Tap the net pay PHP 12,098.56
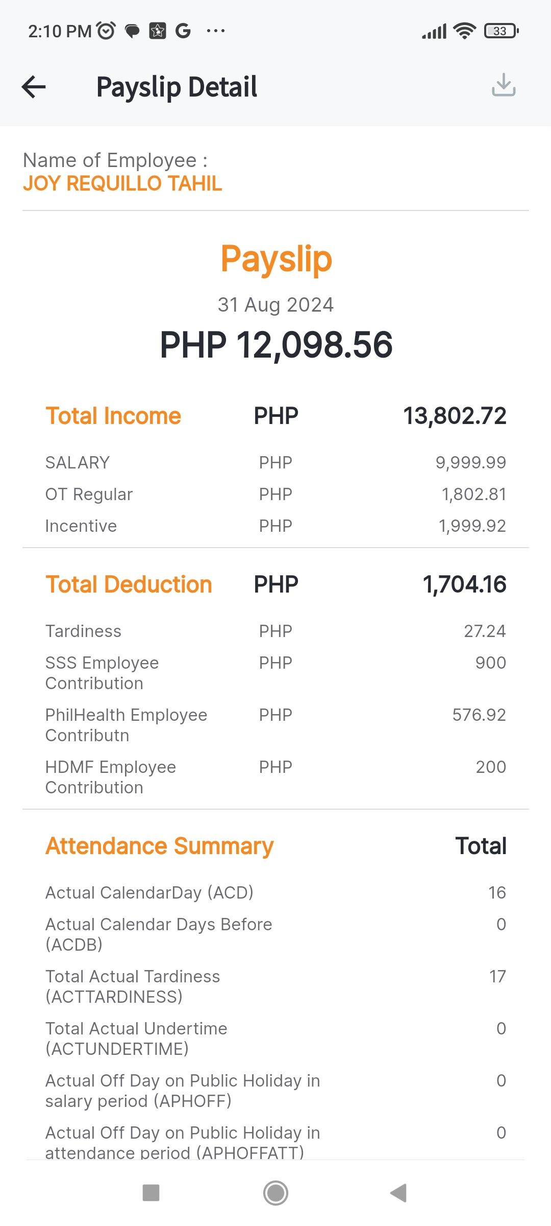Viewport: 551px width, 1226px height. (276, 345)
